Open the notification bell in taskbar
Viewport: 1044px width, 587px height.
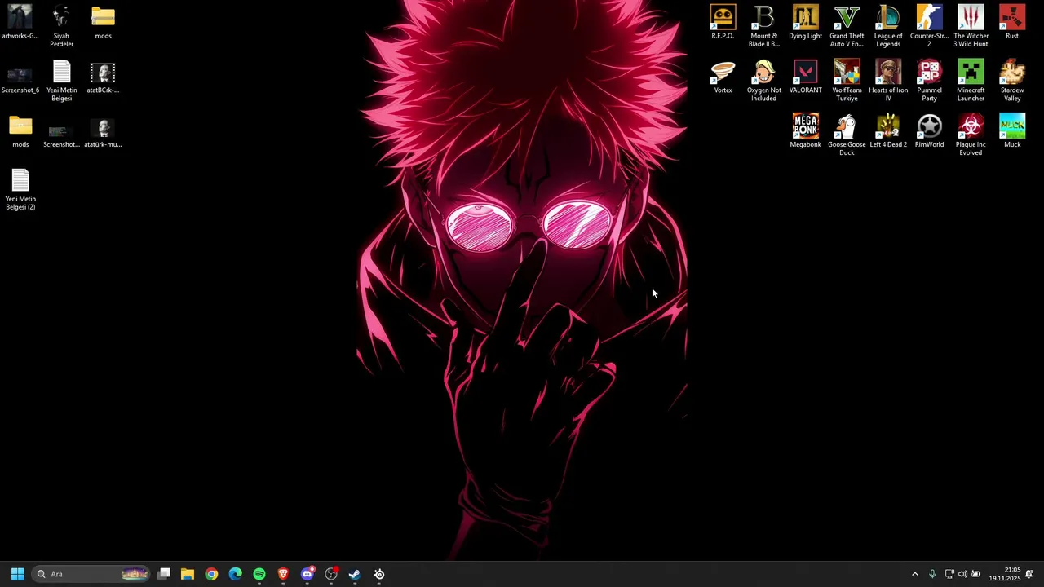(x=1029, y=574)
